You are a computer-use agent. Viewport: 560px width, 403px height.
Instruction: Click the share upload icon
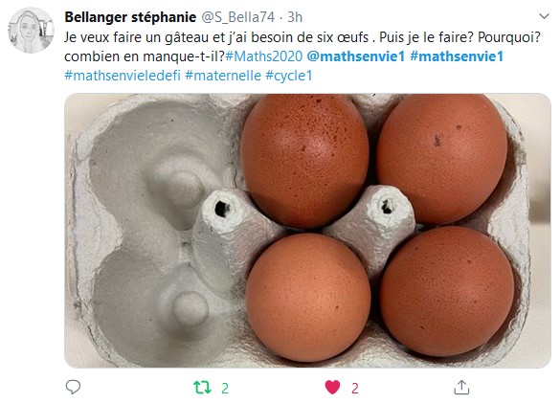pyautogui.click(x=461, y=388)
